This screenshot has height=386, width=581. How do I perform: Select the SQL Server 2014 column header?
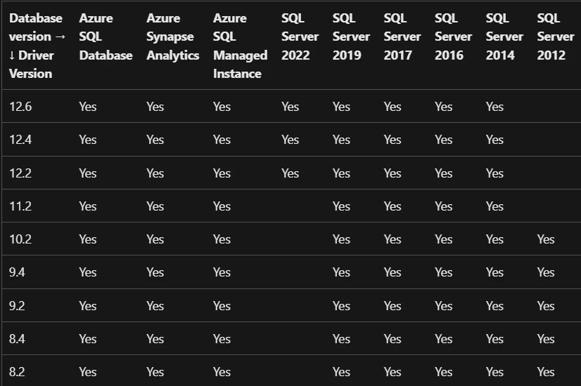click(504, 36)
